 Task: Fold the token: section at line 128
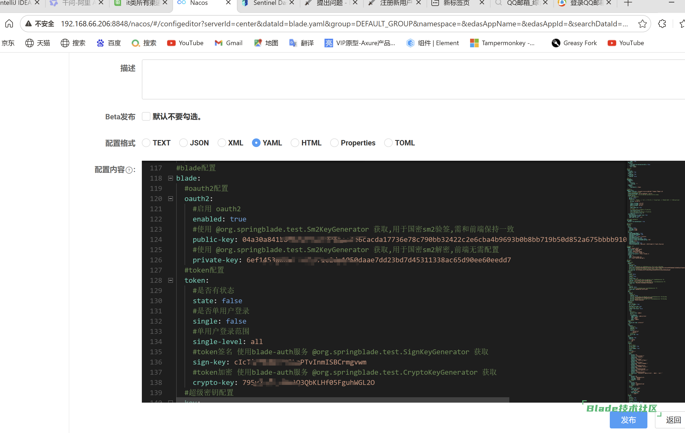[x=171, y=280]
